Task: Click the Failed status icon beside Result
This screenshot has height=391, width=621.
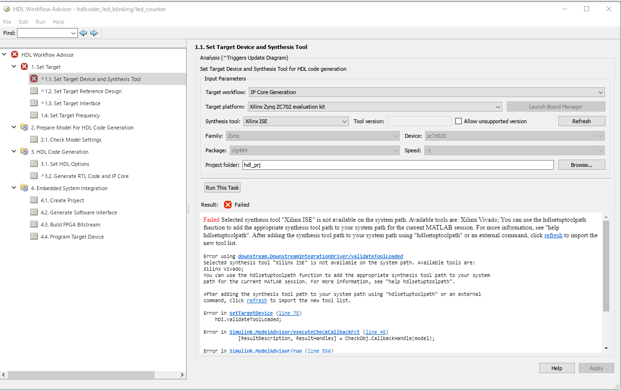Action: pos(226,204)
